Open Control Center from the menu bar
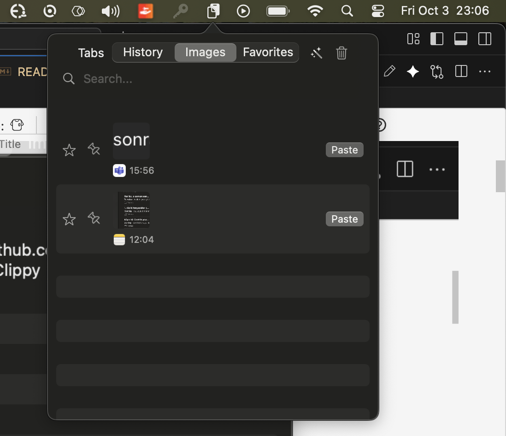The image size is (506, 436). pos(377,11)
